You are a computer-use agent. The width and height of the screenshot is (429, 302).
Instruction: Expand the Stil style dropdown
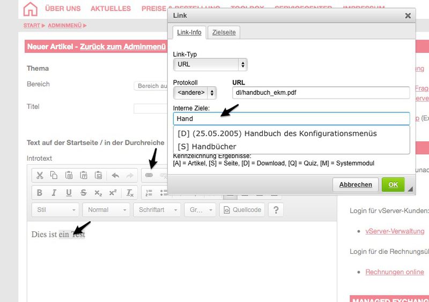click(55, 210)
